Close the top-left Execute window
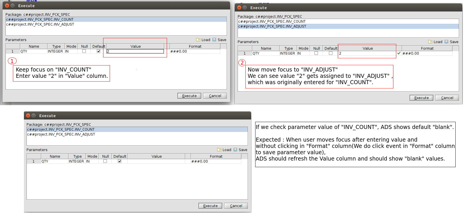 tap(7, 5)
